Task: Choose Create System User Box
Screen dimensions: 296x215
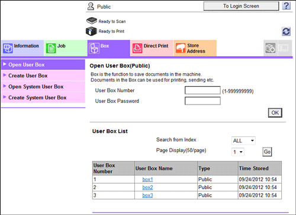Action: pyautogui.click(x=43, y=97)
